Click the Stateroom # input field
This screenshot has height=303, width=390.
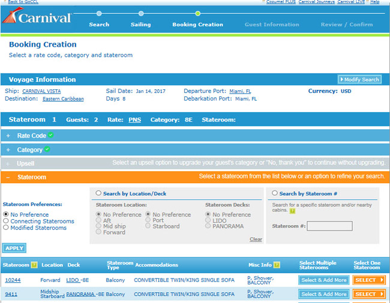[x=329, y=226]
